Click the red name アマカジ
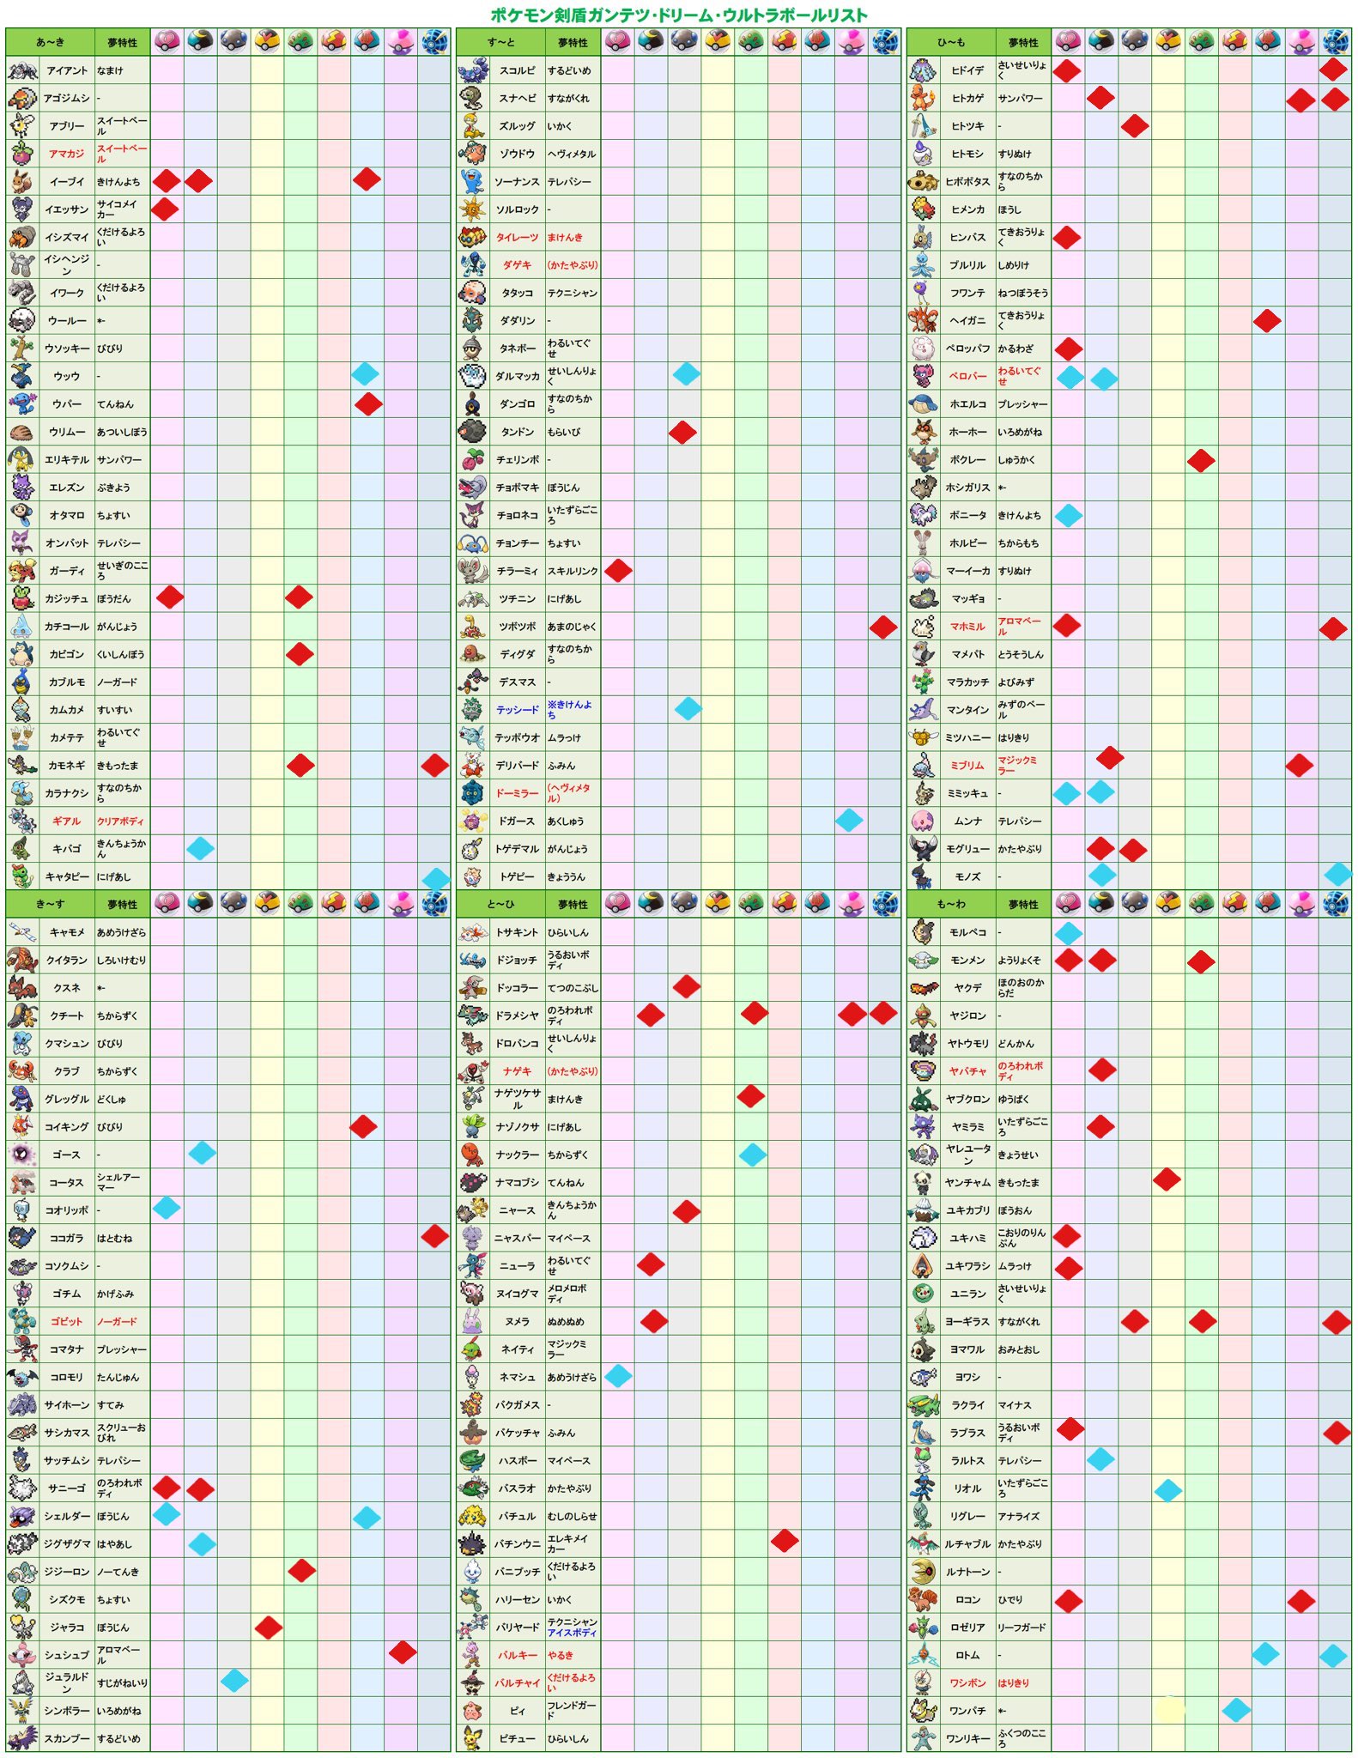This screenshot has width=1358, height=1758. [x=66, y=154]
